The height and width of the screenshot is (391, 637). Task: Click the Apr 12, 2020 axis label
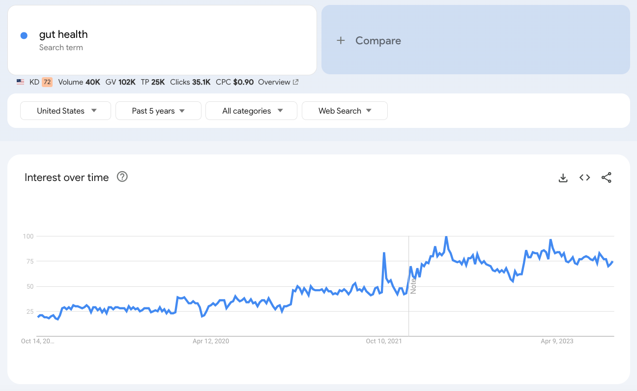[210, 341]
